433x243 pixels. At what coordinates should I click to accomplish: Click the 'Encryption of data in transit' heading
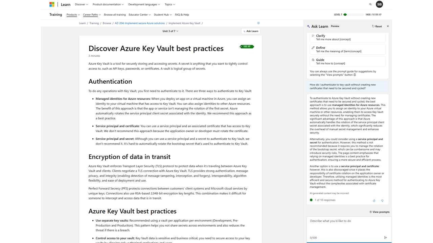point(130,157)
